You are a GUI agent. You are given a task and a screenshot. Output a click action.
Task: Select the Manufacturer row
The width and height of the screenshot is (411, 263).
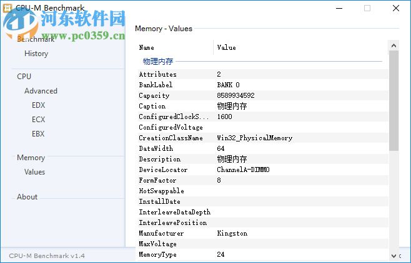[263, 233]
